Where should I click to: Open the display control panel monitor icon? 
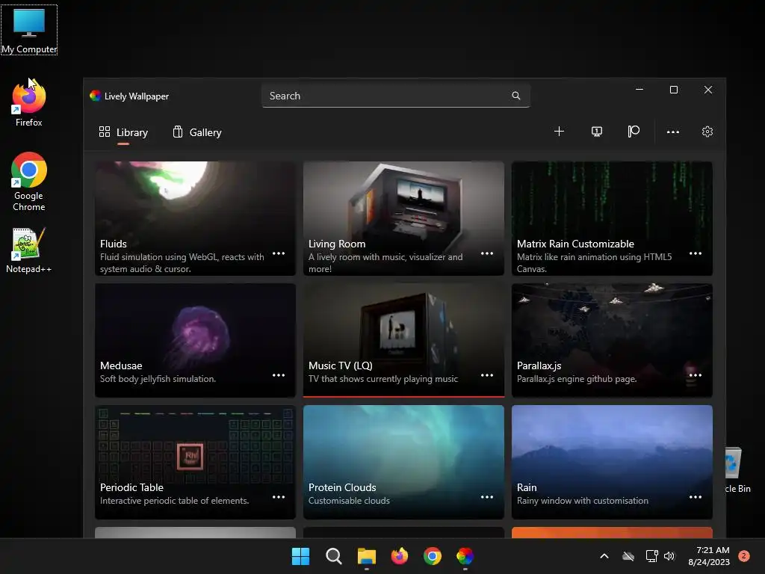[x=597, y=132]
